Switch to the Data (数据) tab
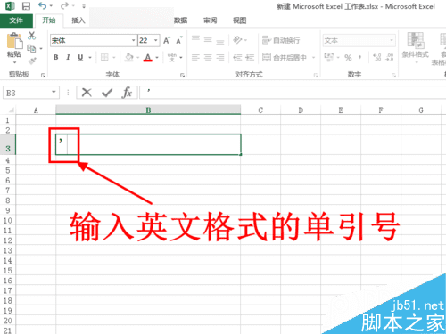The image size is (446, 334). [x=180, y=20]
